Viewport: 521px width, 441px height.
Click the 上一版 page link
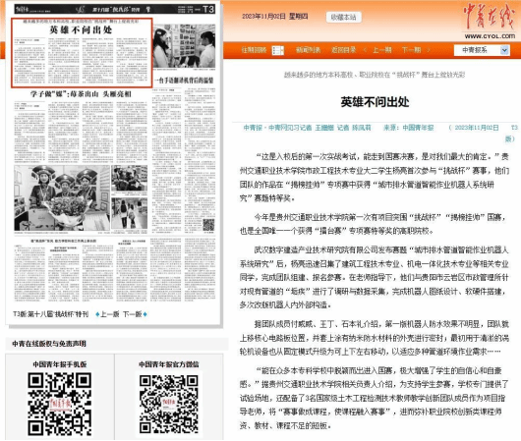pyautogui.click(x=110, y=314)
